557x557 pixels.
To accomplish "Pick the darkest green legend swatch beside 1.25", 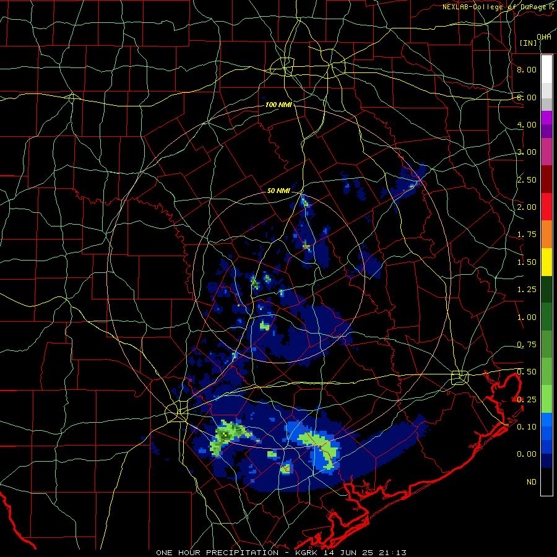I will point(546,290).
